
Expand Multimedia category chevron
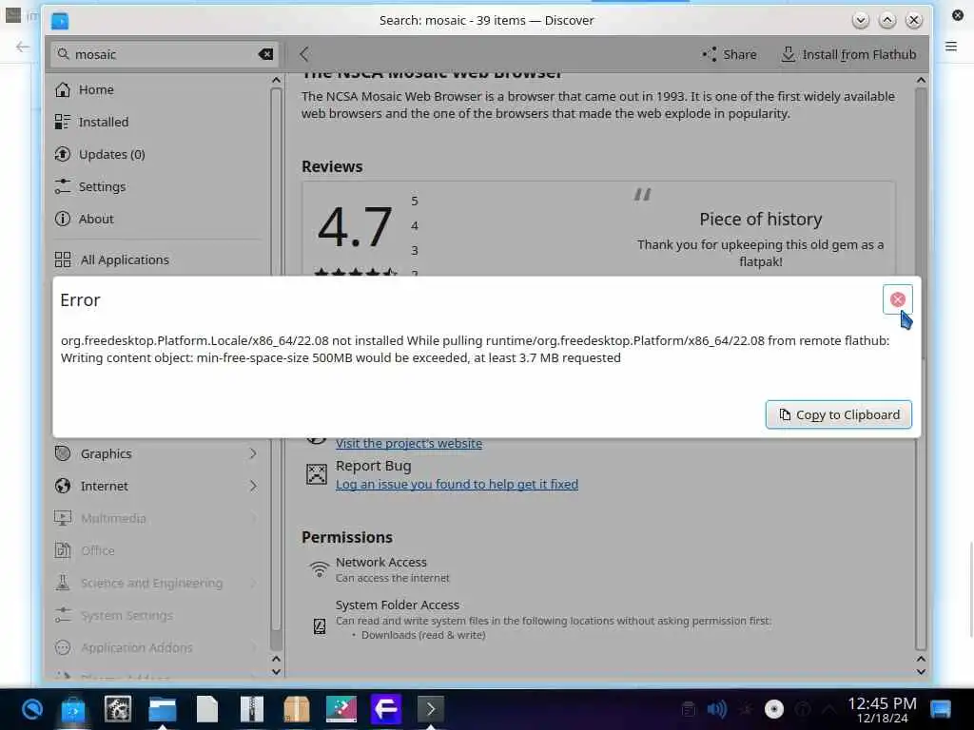coord(253,518)
